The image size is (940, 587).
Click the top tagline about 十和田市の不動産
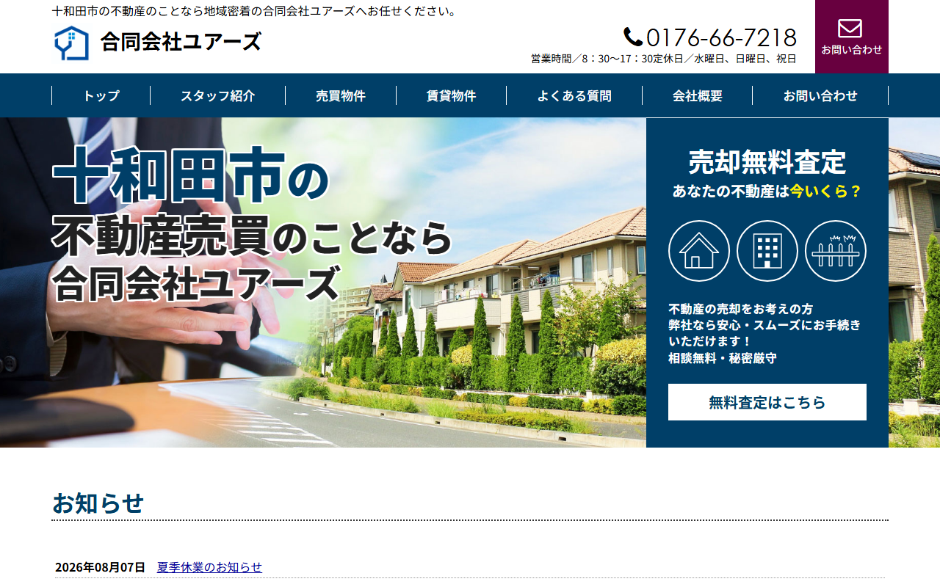click(255, 11)
